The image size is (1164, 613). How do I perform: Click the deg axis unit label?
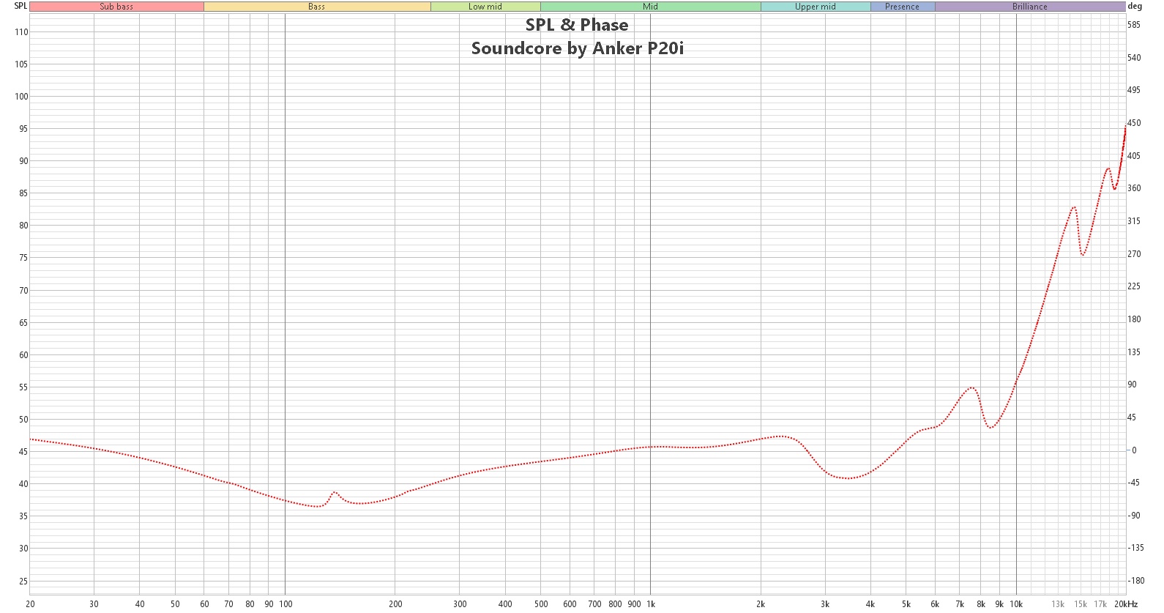click(1135, 6)
